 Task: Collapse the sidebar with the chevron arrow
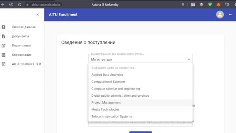[x=38, y=15]
